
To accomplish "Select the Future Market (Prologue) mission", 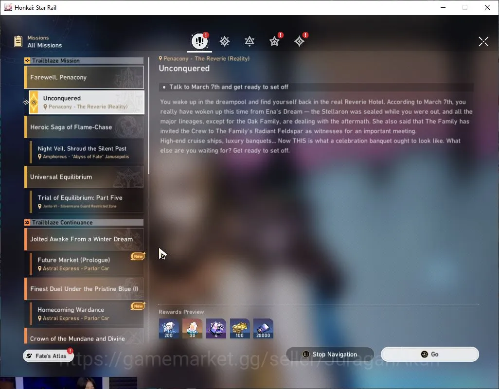I will (x=87, y=264).
